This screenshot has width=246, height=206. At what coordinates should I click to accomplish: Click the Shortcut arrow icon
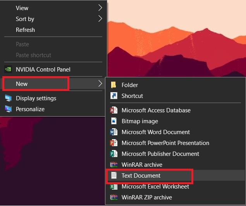point(114,96)
